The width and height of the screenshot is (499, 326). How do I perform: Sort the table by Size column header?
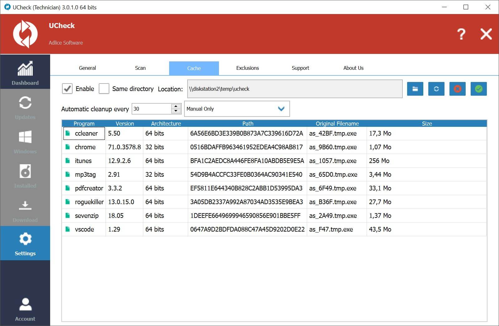pos(426,123)
